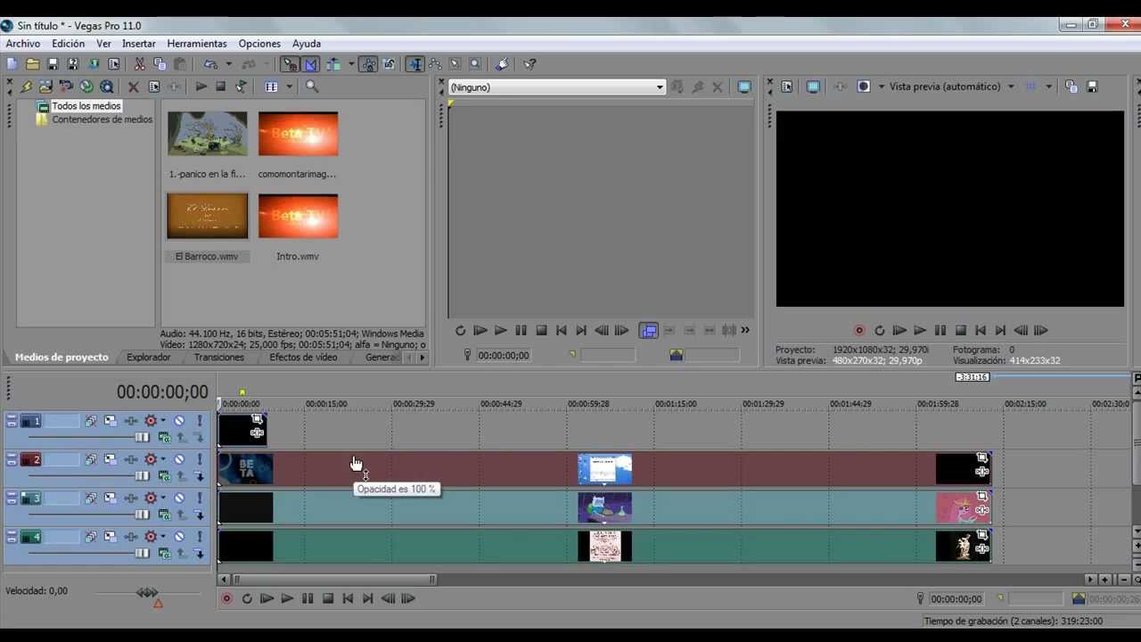Viewport: 1141px width, 642px height.
Task: Click the Cut scissors icon
Action: 140,64
